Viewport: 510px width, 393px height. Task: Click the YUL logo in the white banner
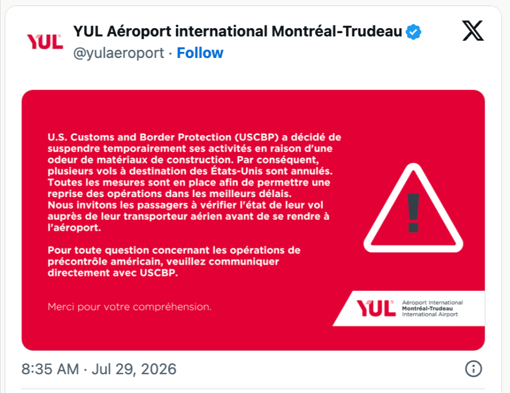tap(376, 308)
